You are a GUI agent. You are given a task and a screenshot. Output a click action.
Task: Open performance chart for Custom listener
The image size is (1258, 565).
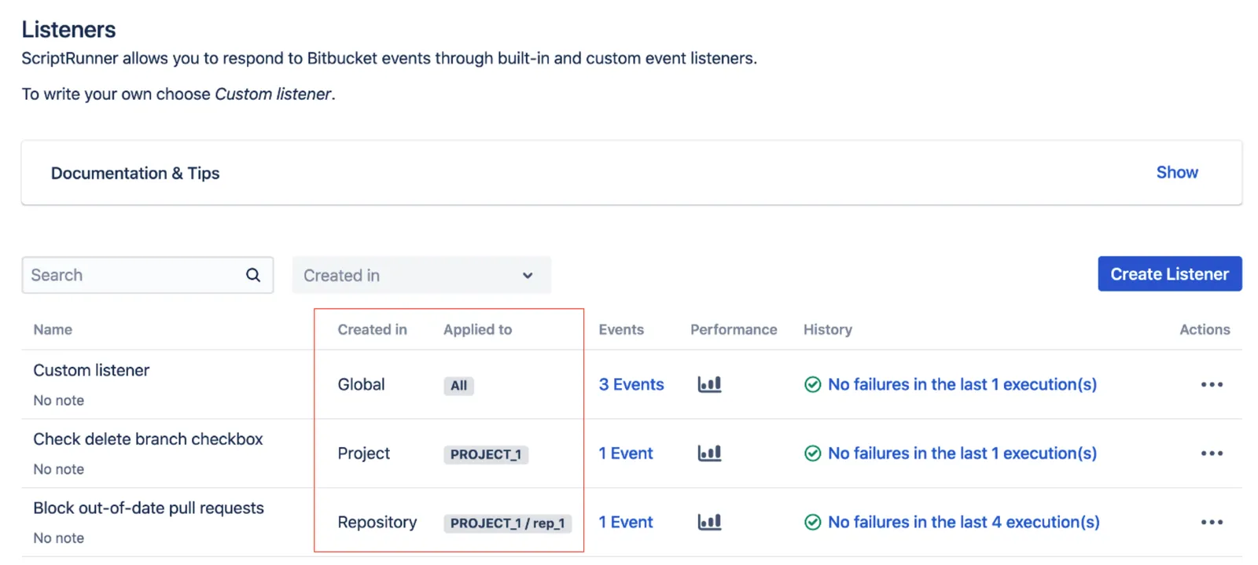[709, 384]
